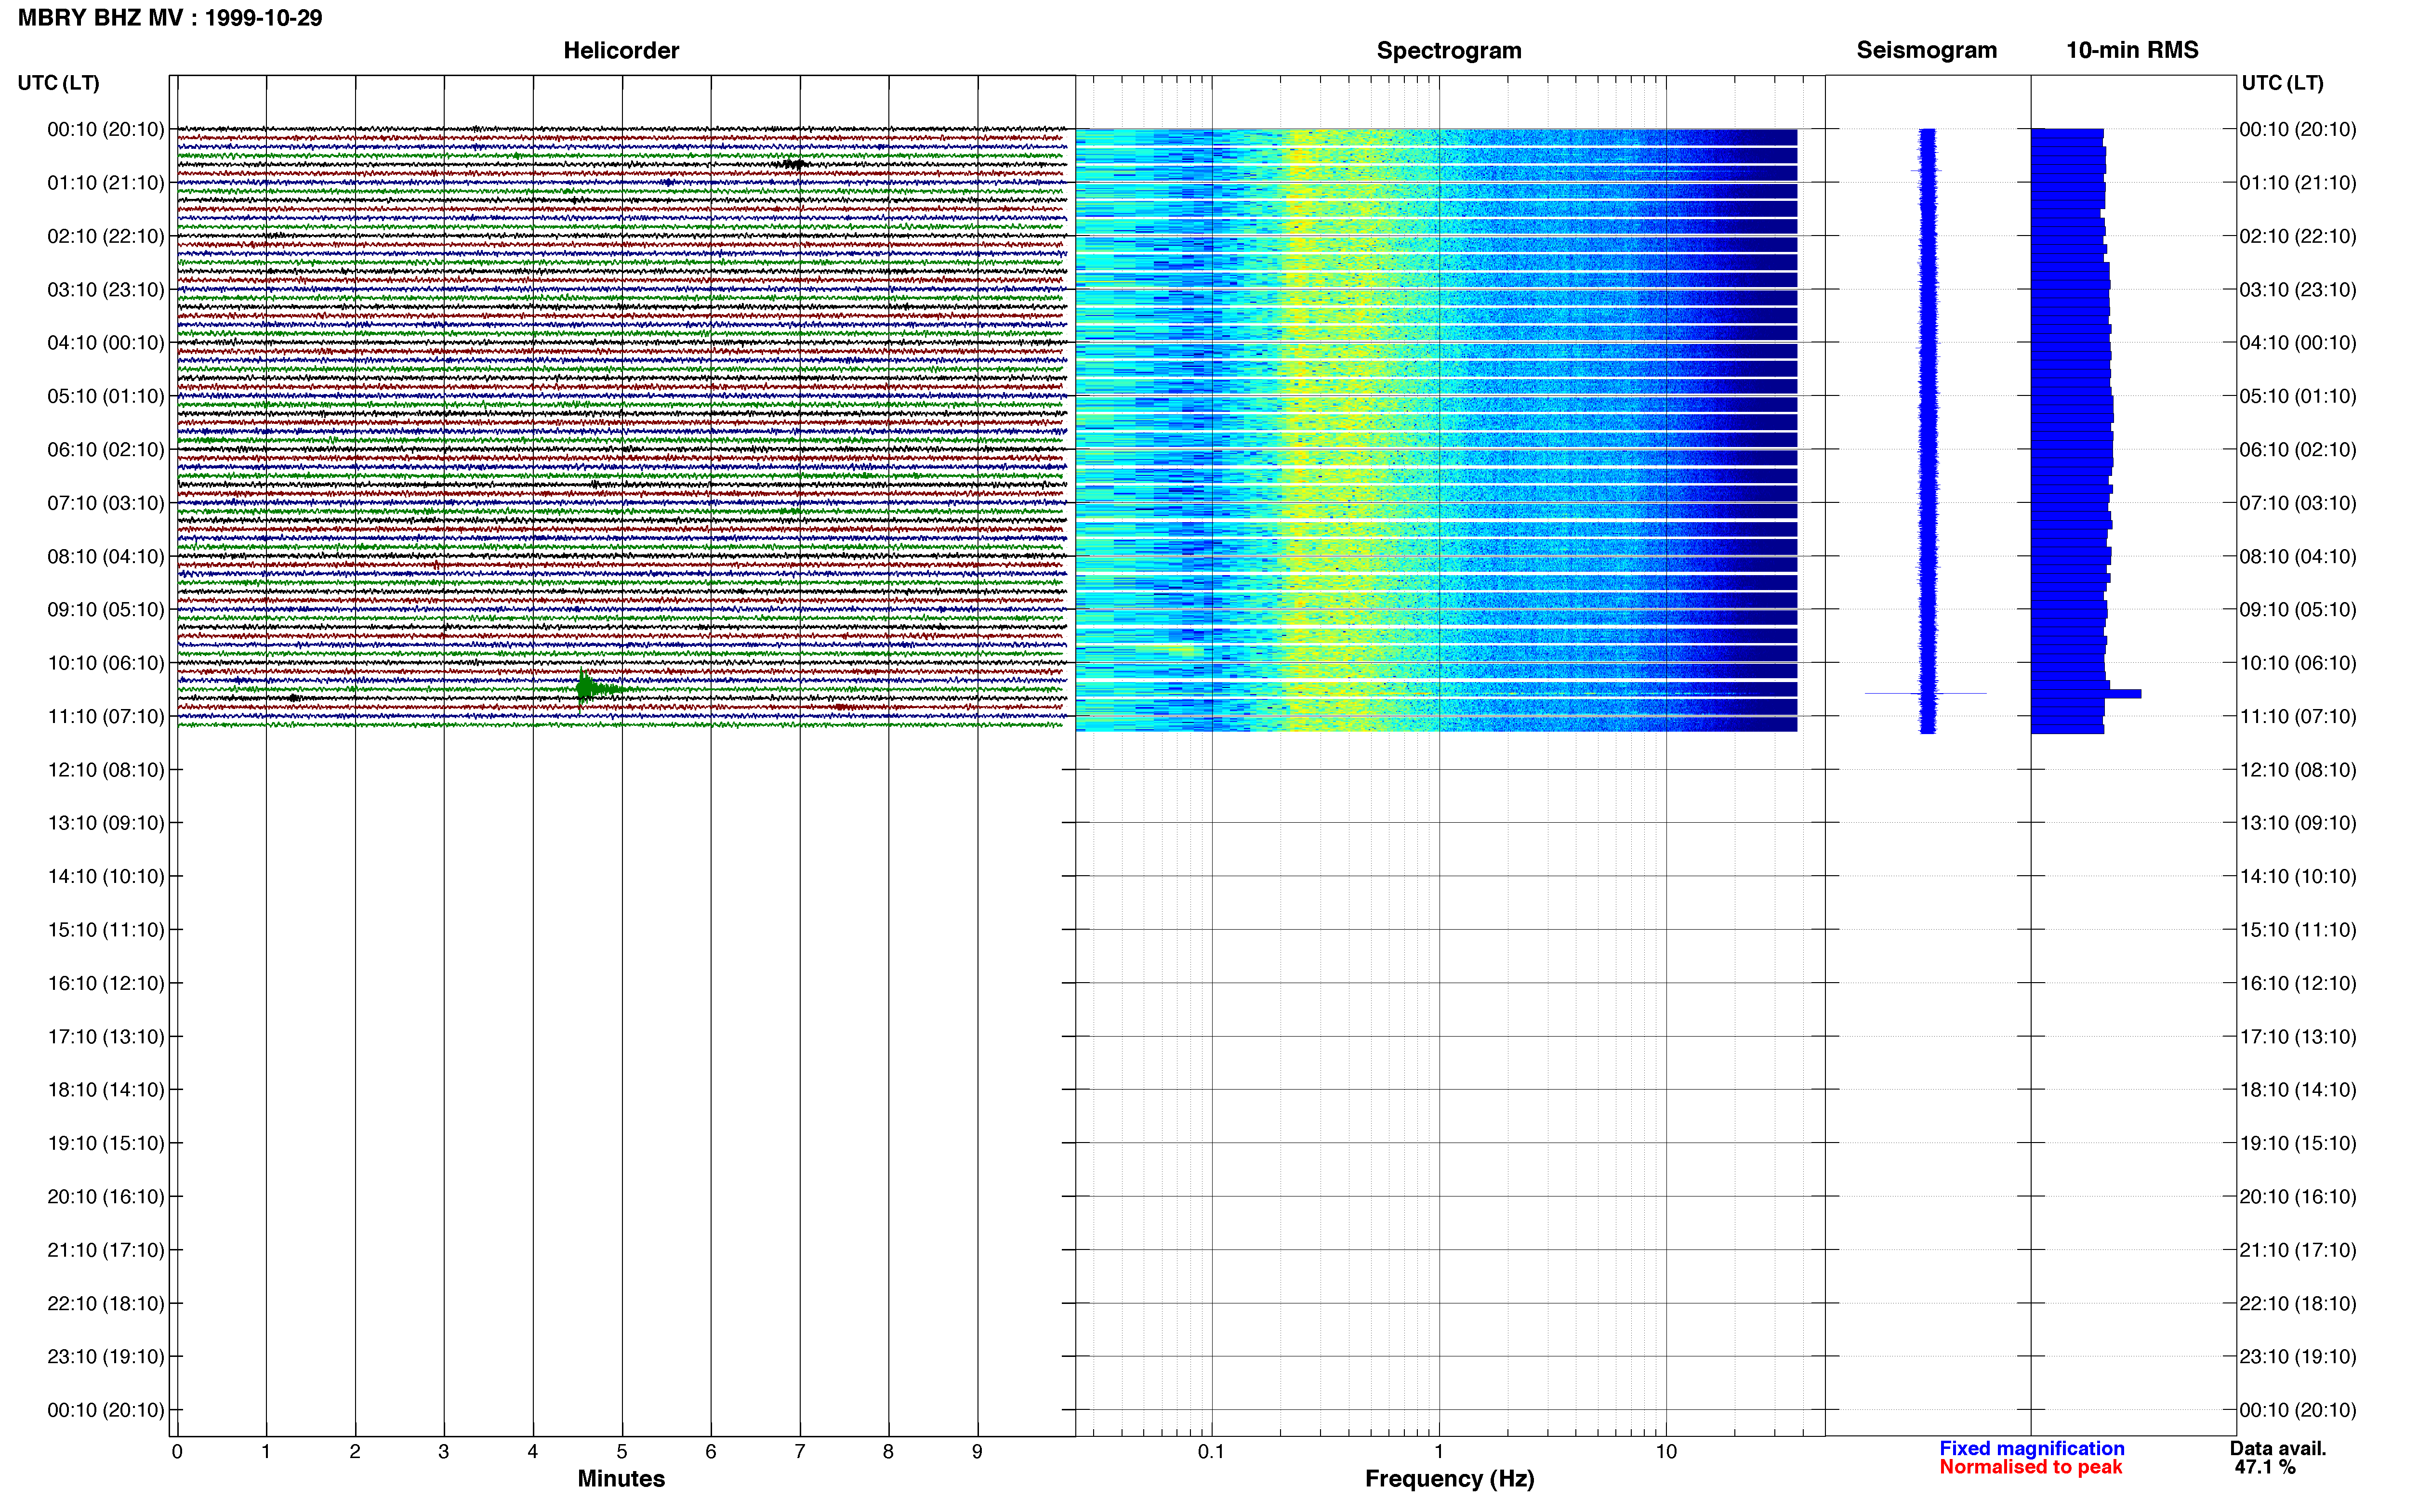
Task: Click the left '09:10 (05:10)' time label
Action: coord(106,609)
